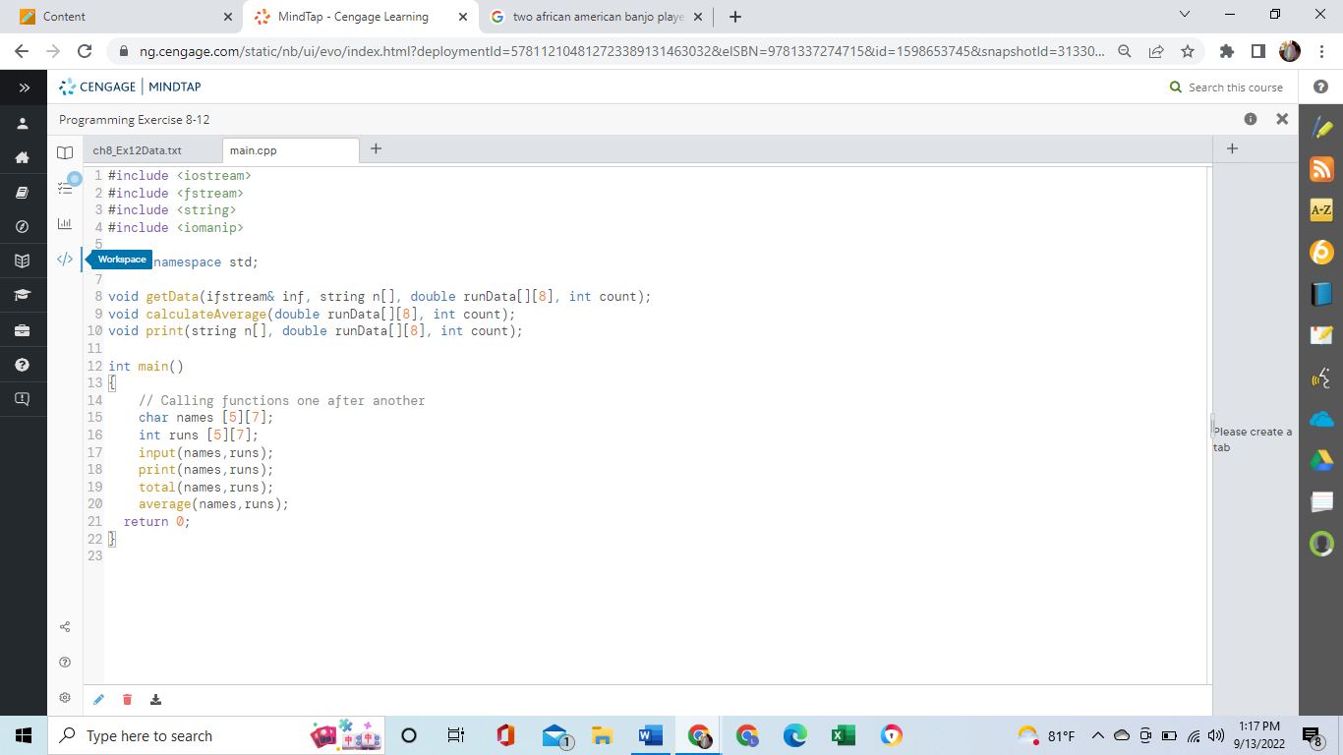
Task: Click the CENGAGE MINDTAP logo
Action: click(130, 87)
